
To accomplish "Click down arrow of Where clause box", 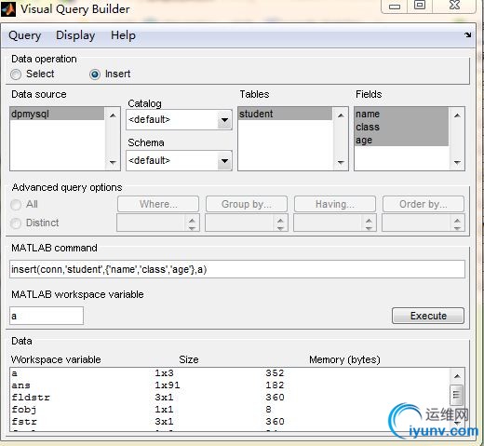I will click(192, 228).
